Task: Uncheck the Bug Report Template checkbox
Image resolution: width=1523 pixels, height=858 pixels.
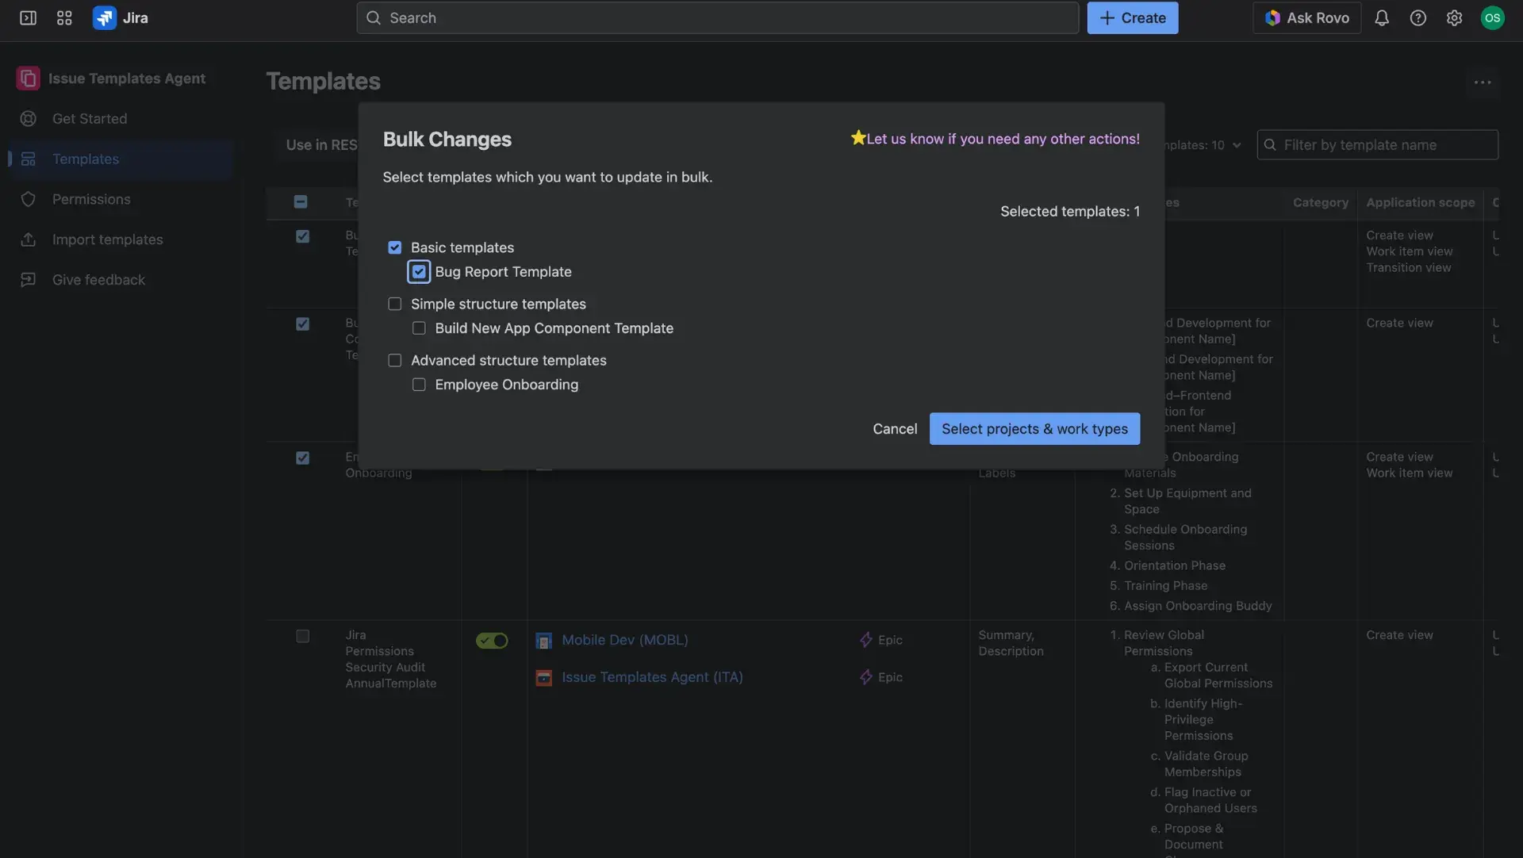Action: [x=419, y=271]
